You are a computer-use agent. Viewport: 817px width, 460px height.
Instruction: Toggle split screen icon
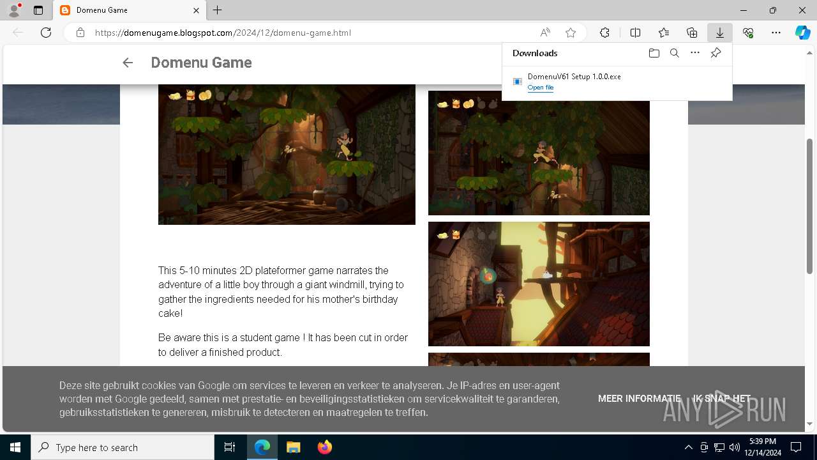pos(636,33)
